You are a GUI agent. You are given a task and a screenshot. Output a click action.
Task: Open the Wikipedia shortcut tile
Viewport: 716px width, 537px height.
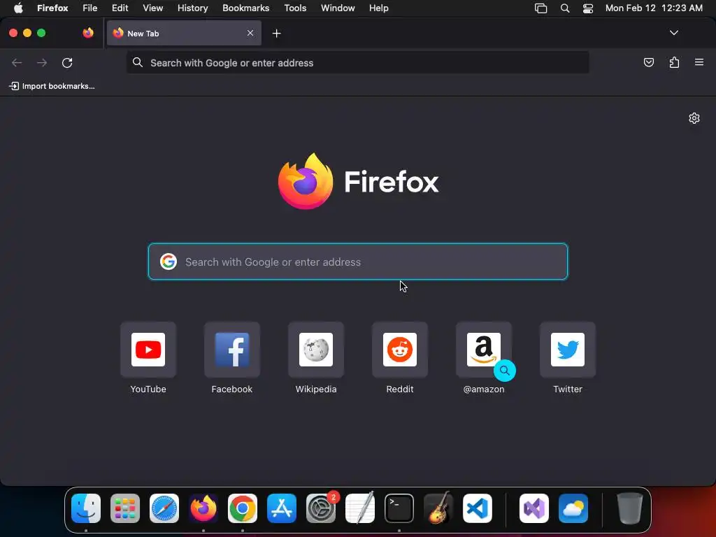316,358
